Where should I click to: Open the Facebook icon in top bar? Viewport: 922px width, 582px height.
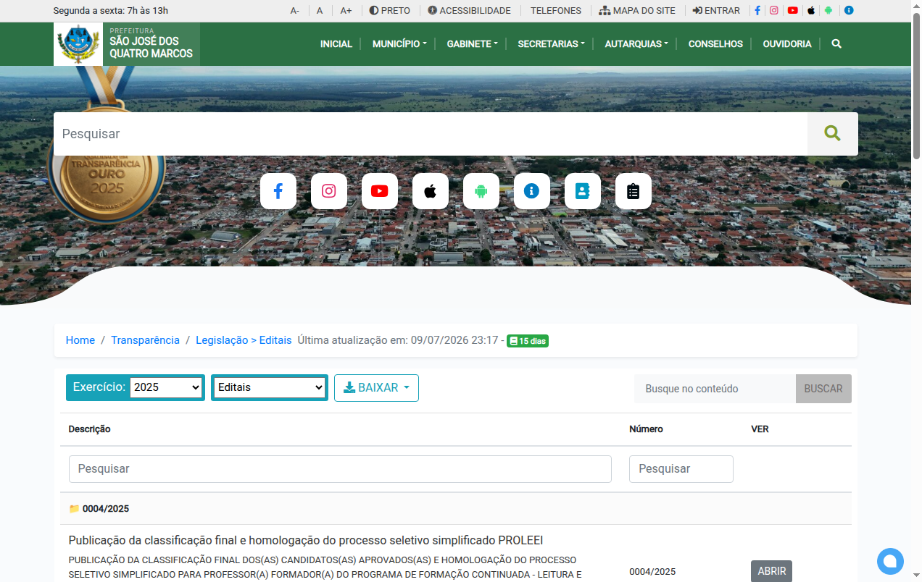pos(757,11)
